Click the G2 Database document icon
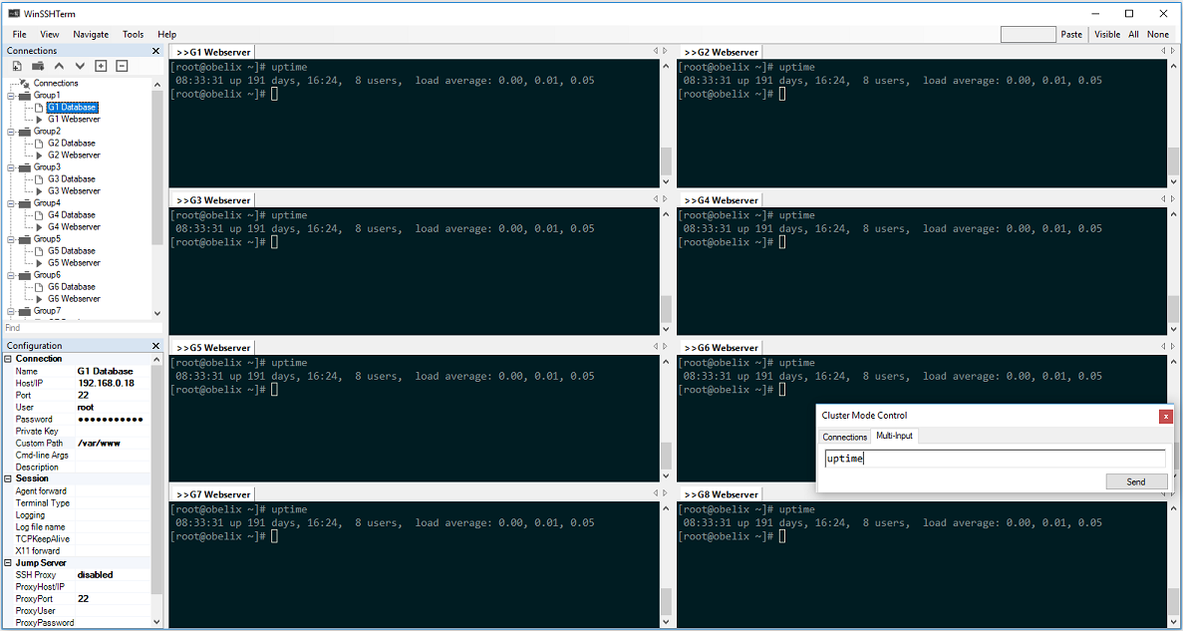The width and height of the screenshot is (1183, 631). tap(40, 143)
